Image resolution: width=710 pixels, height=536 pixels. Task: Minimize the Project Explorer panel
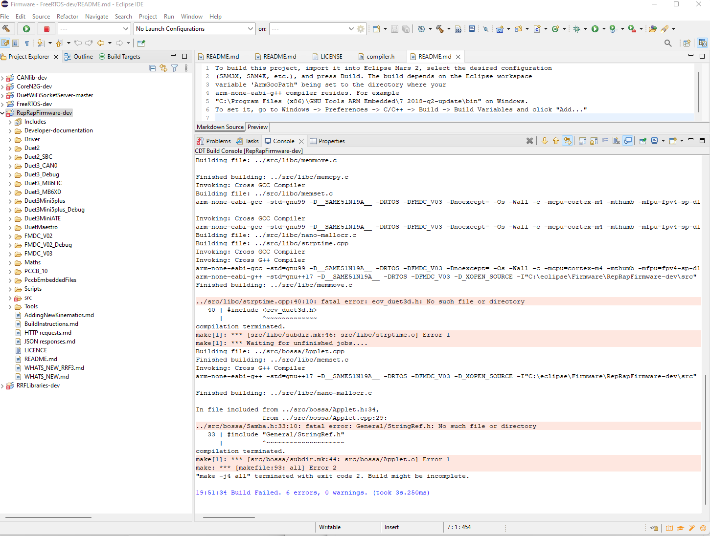tap(173, 56)
